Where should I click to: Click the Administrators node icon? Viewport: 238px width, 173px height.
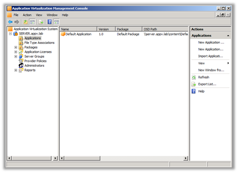pyautogui.click(x=21, y=65)
